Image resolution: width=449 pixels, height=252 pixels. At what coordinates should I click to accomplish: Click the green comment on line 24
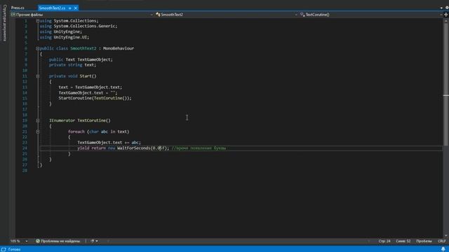(199, 148)
